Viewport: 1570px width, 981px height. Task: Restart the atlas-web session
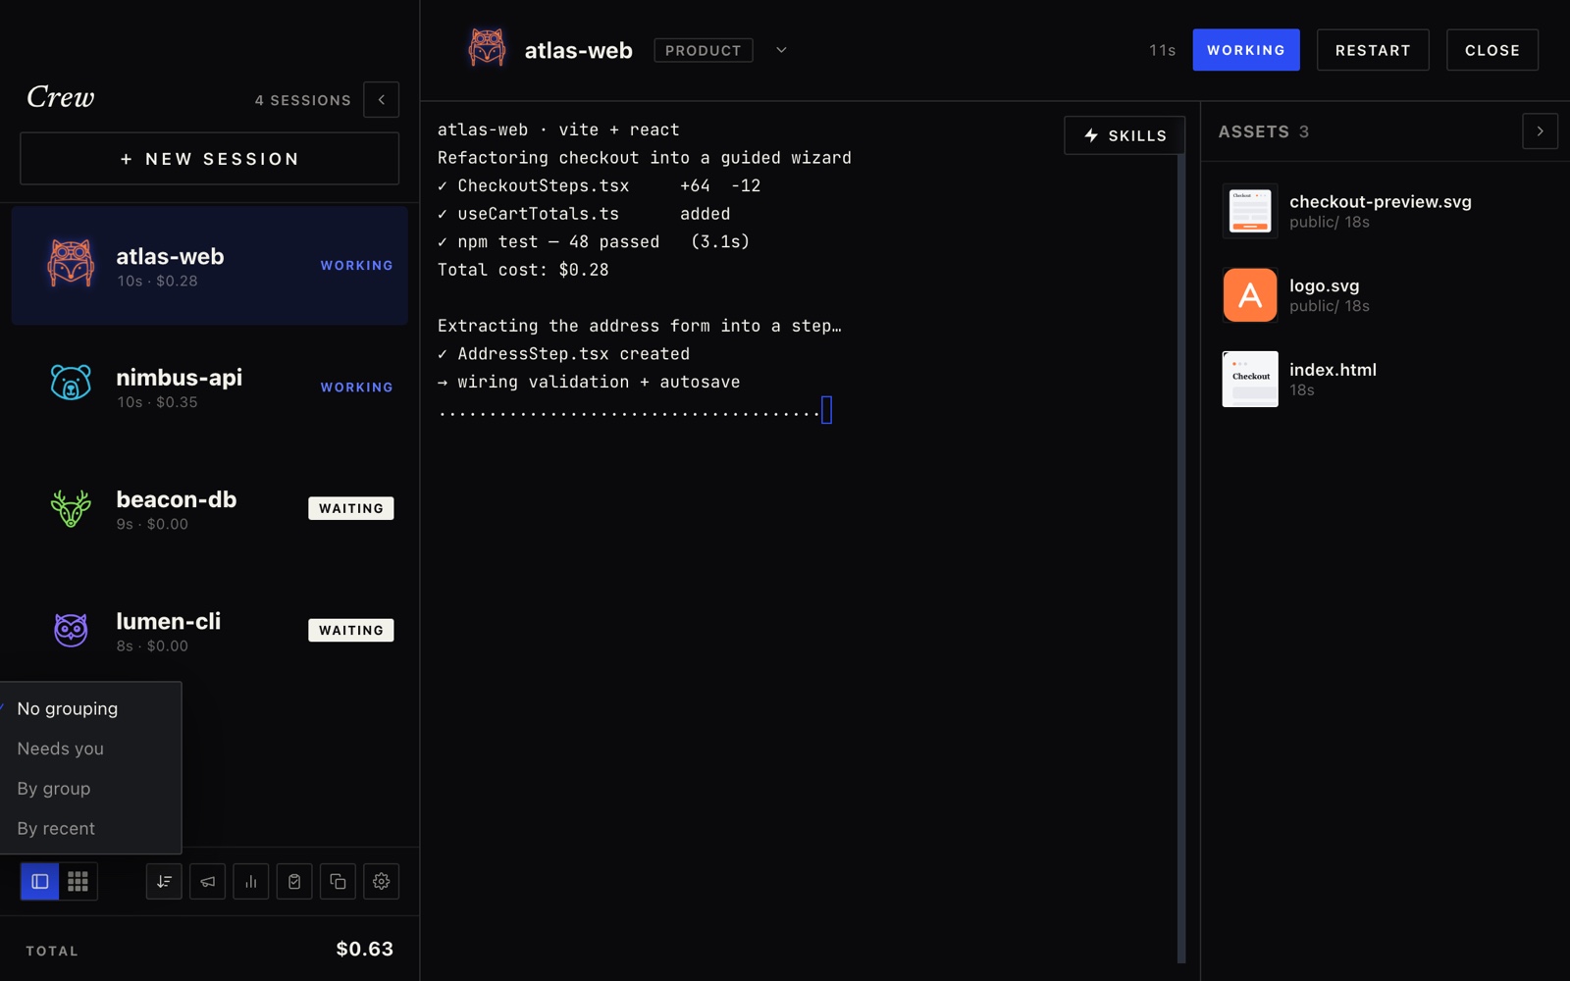(x=1373, y=50)
